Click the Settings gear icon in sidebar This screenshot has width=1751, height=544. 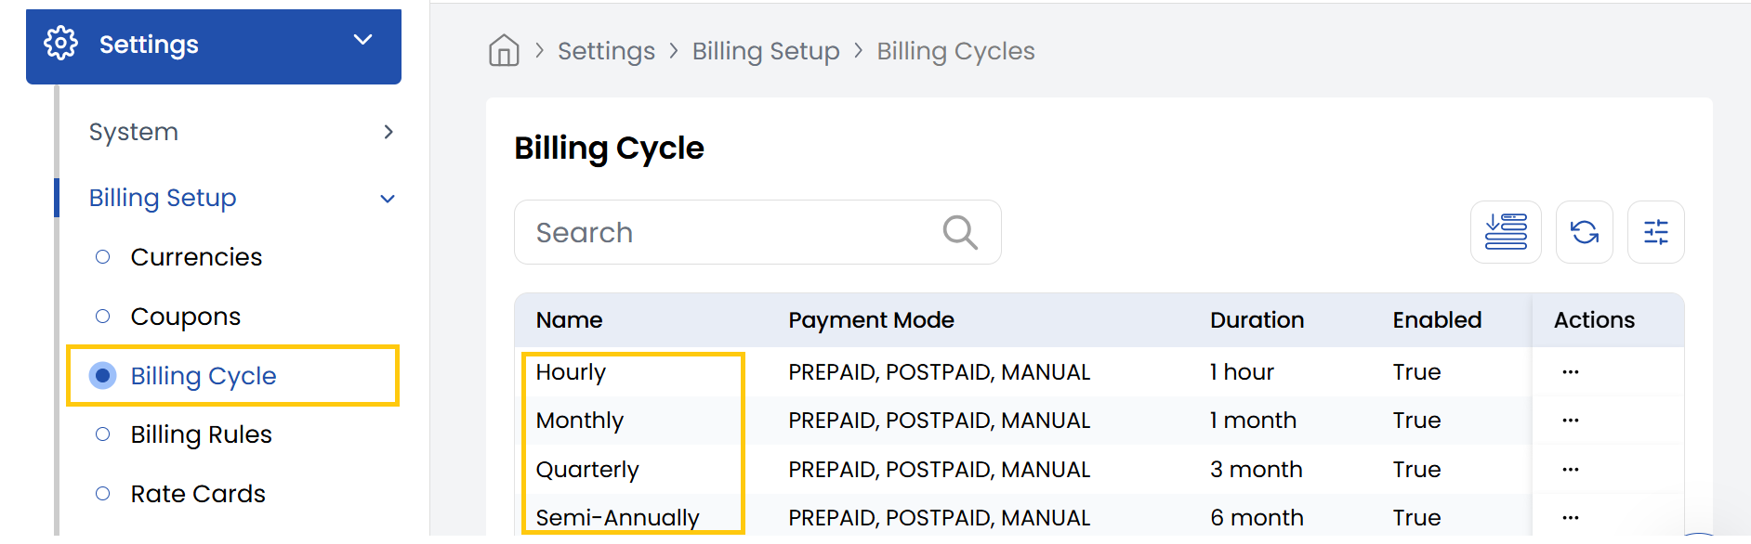[59, 43]
